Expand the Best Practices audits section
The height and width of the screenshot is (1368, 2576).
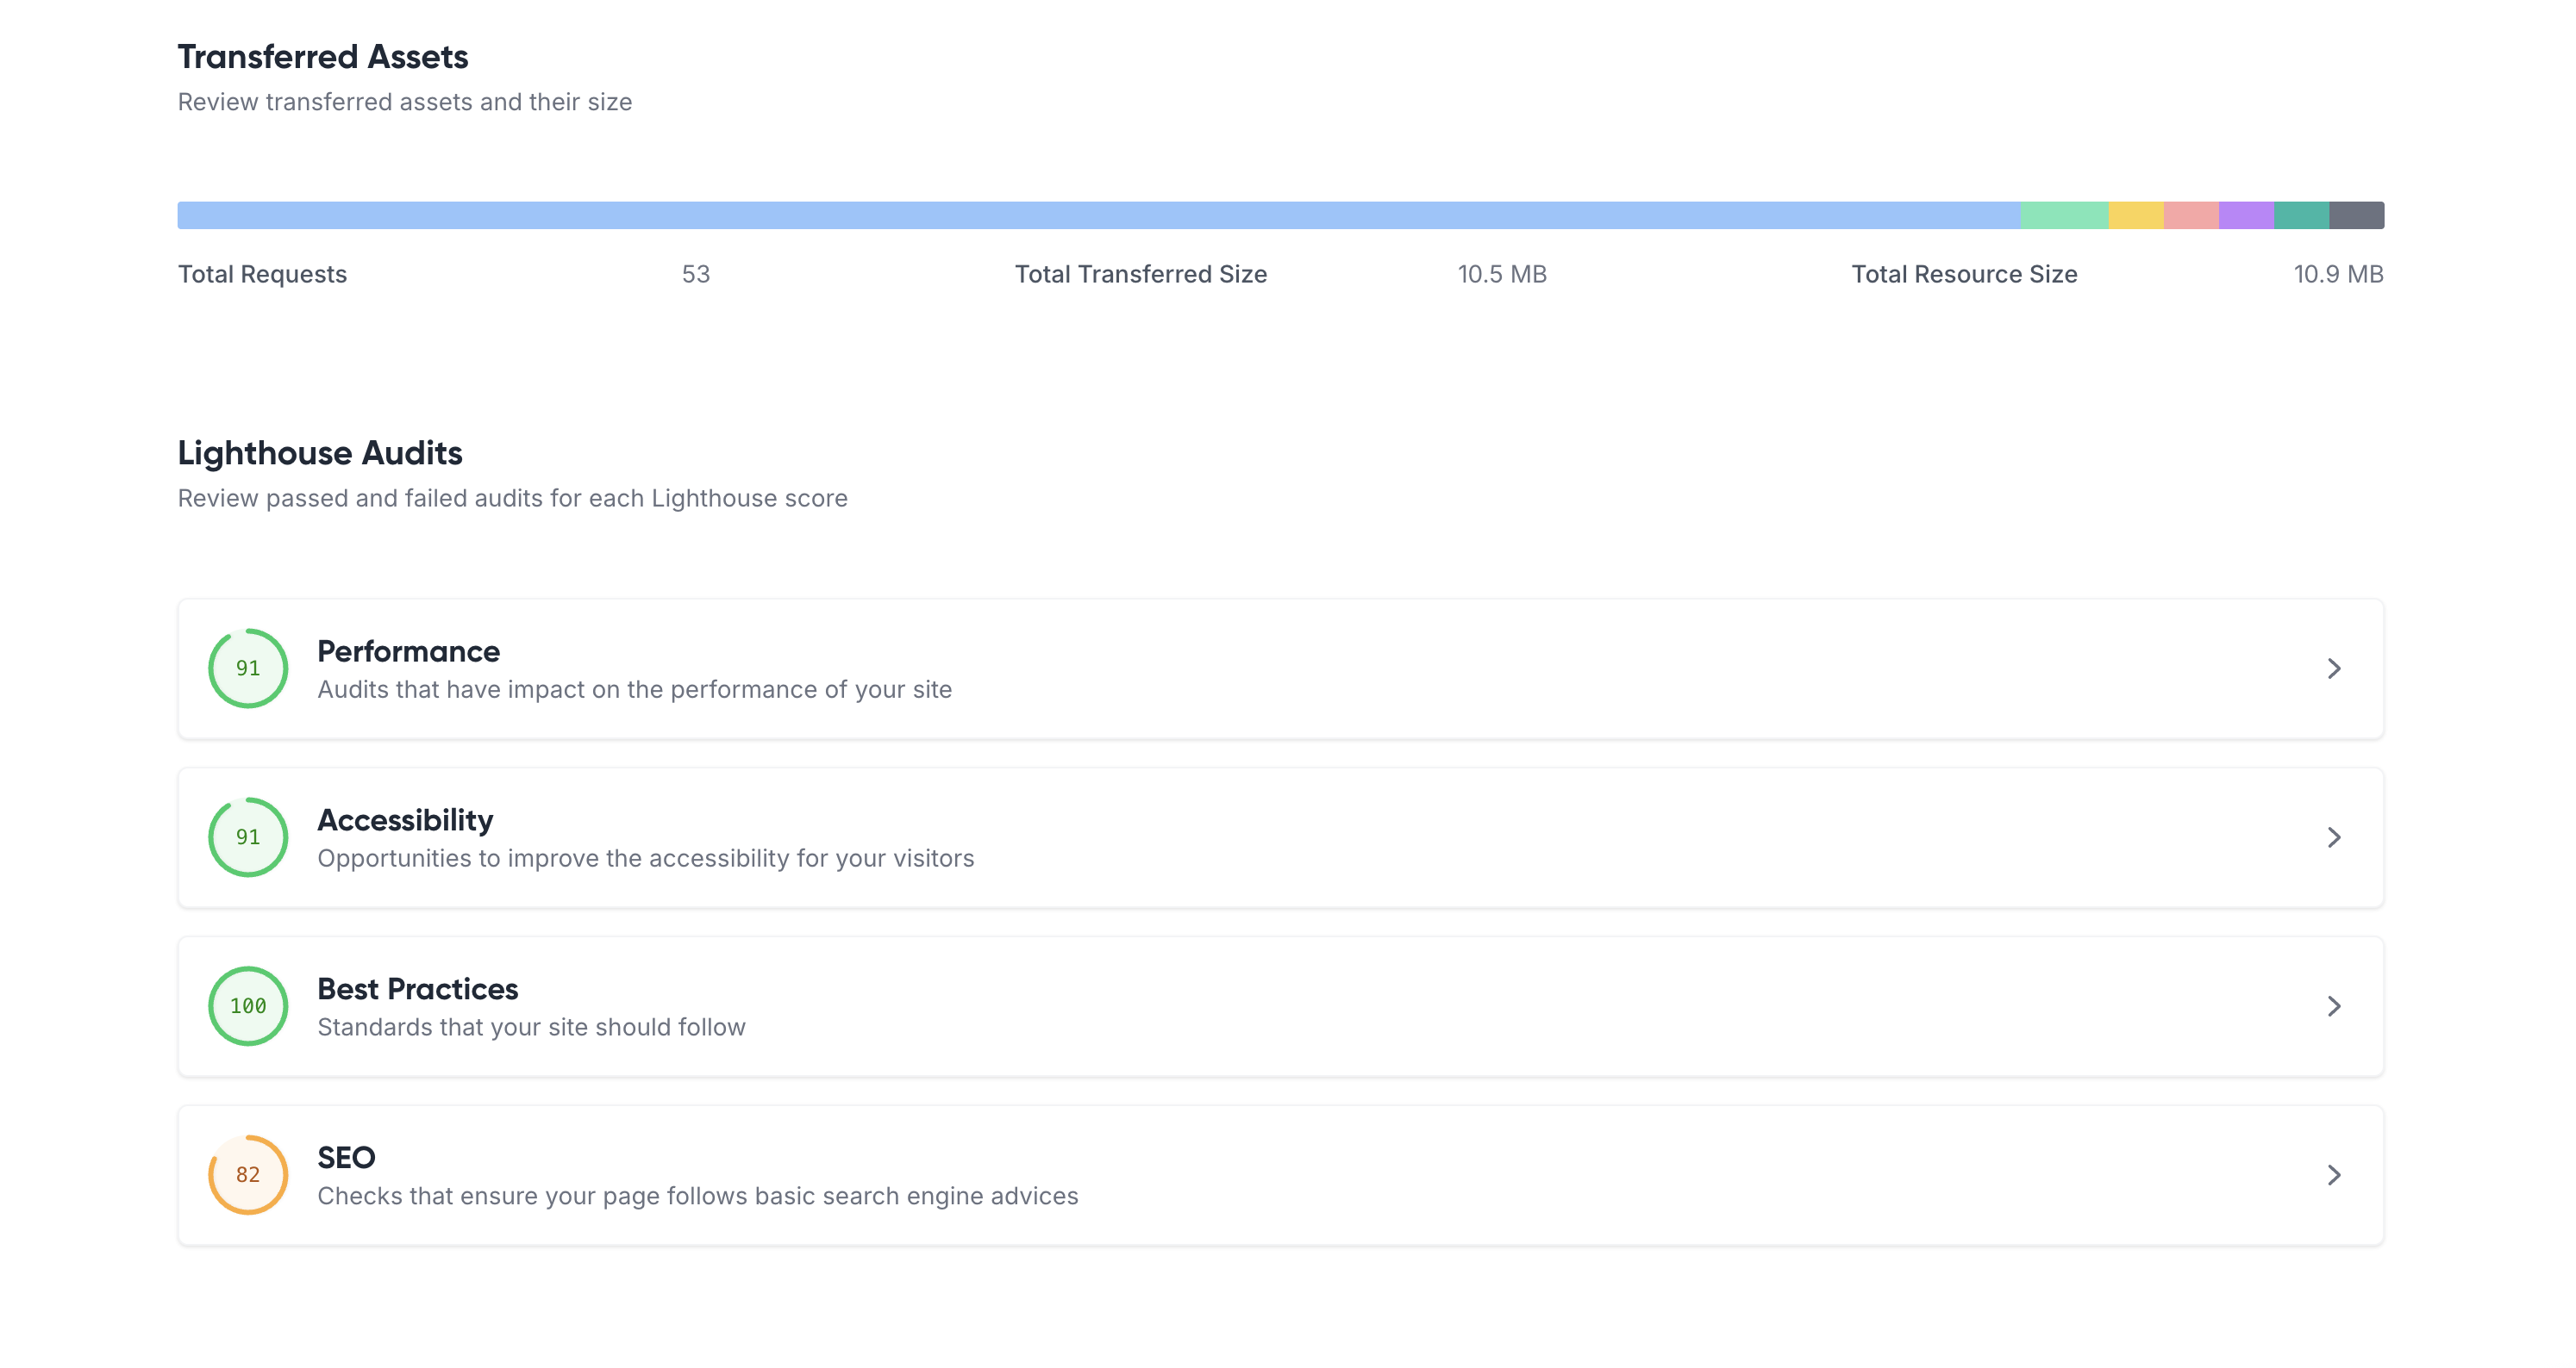[x=2335, y=1006]
